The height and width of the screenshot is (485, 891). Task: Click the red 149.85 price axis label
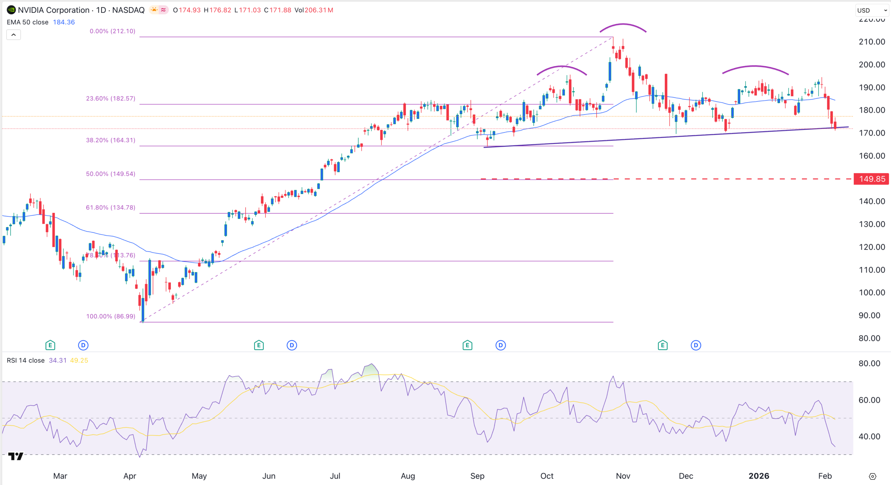871,179
